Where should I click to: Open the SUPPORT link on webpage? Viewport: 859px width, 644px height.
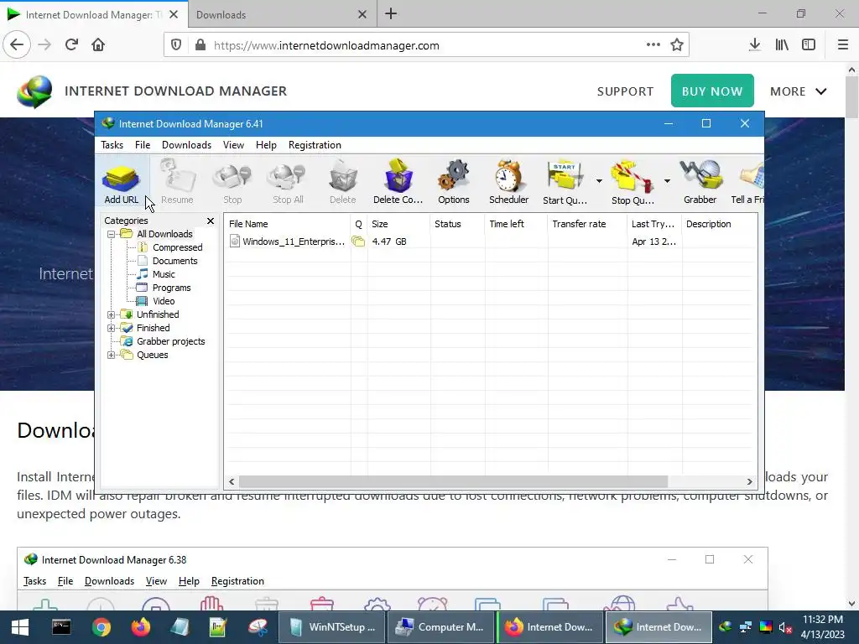coord(625,91)
